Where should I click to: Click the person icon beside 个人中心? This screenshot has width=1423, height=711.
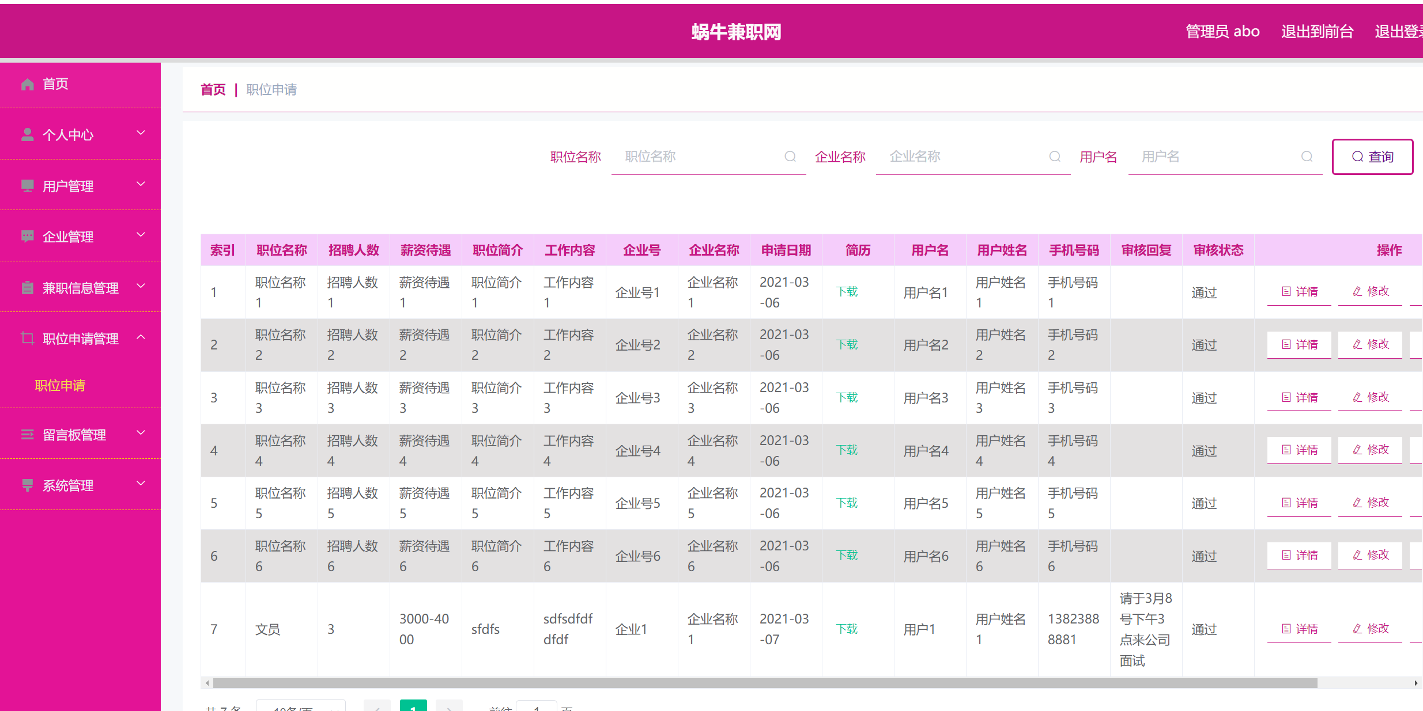27,135
